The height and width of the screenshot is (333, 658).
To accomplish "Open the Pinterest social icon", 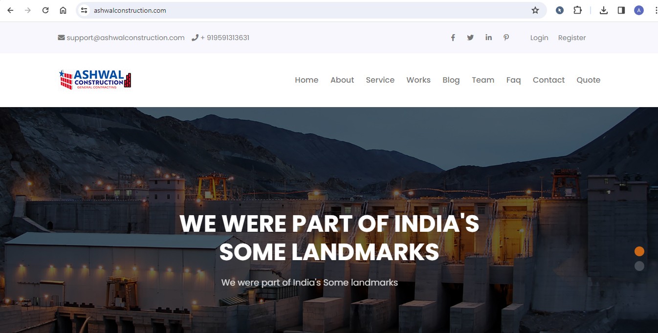I will [x=506, y=38].
